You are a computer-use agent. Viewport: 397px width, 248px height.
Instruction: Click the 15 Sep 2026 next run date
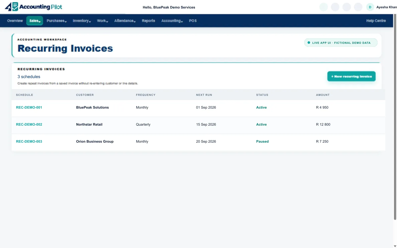pyautogui.click(x=206, y=124)
